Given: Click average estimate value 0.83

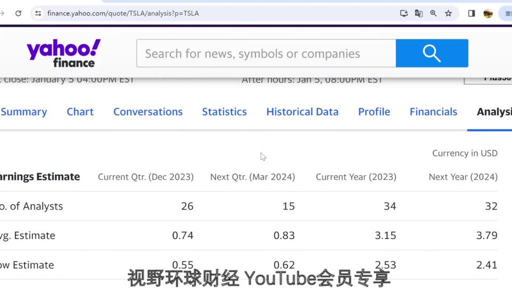Looking at the screenshot, I should (x=284, y=236).
